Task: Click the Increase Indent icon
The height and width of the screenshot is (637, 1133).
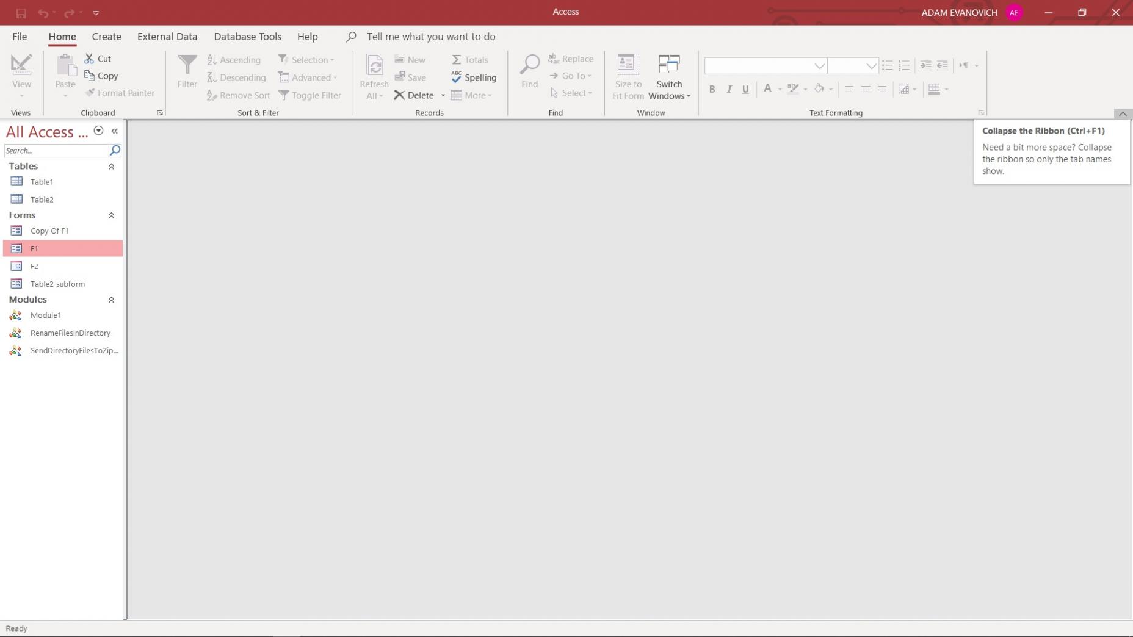Action: point(925,65)
